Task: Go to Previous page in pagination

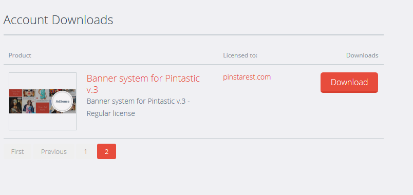Action: click(54, 151)
